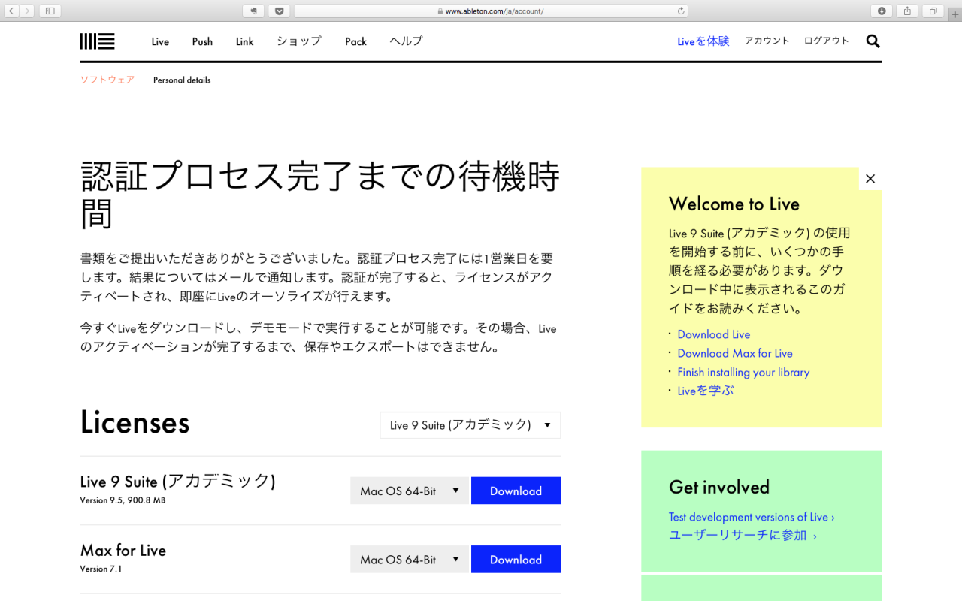Click the Liveを学ぶ link
Viewport: 962px width, 601px height.
click(705, 391)
